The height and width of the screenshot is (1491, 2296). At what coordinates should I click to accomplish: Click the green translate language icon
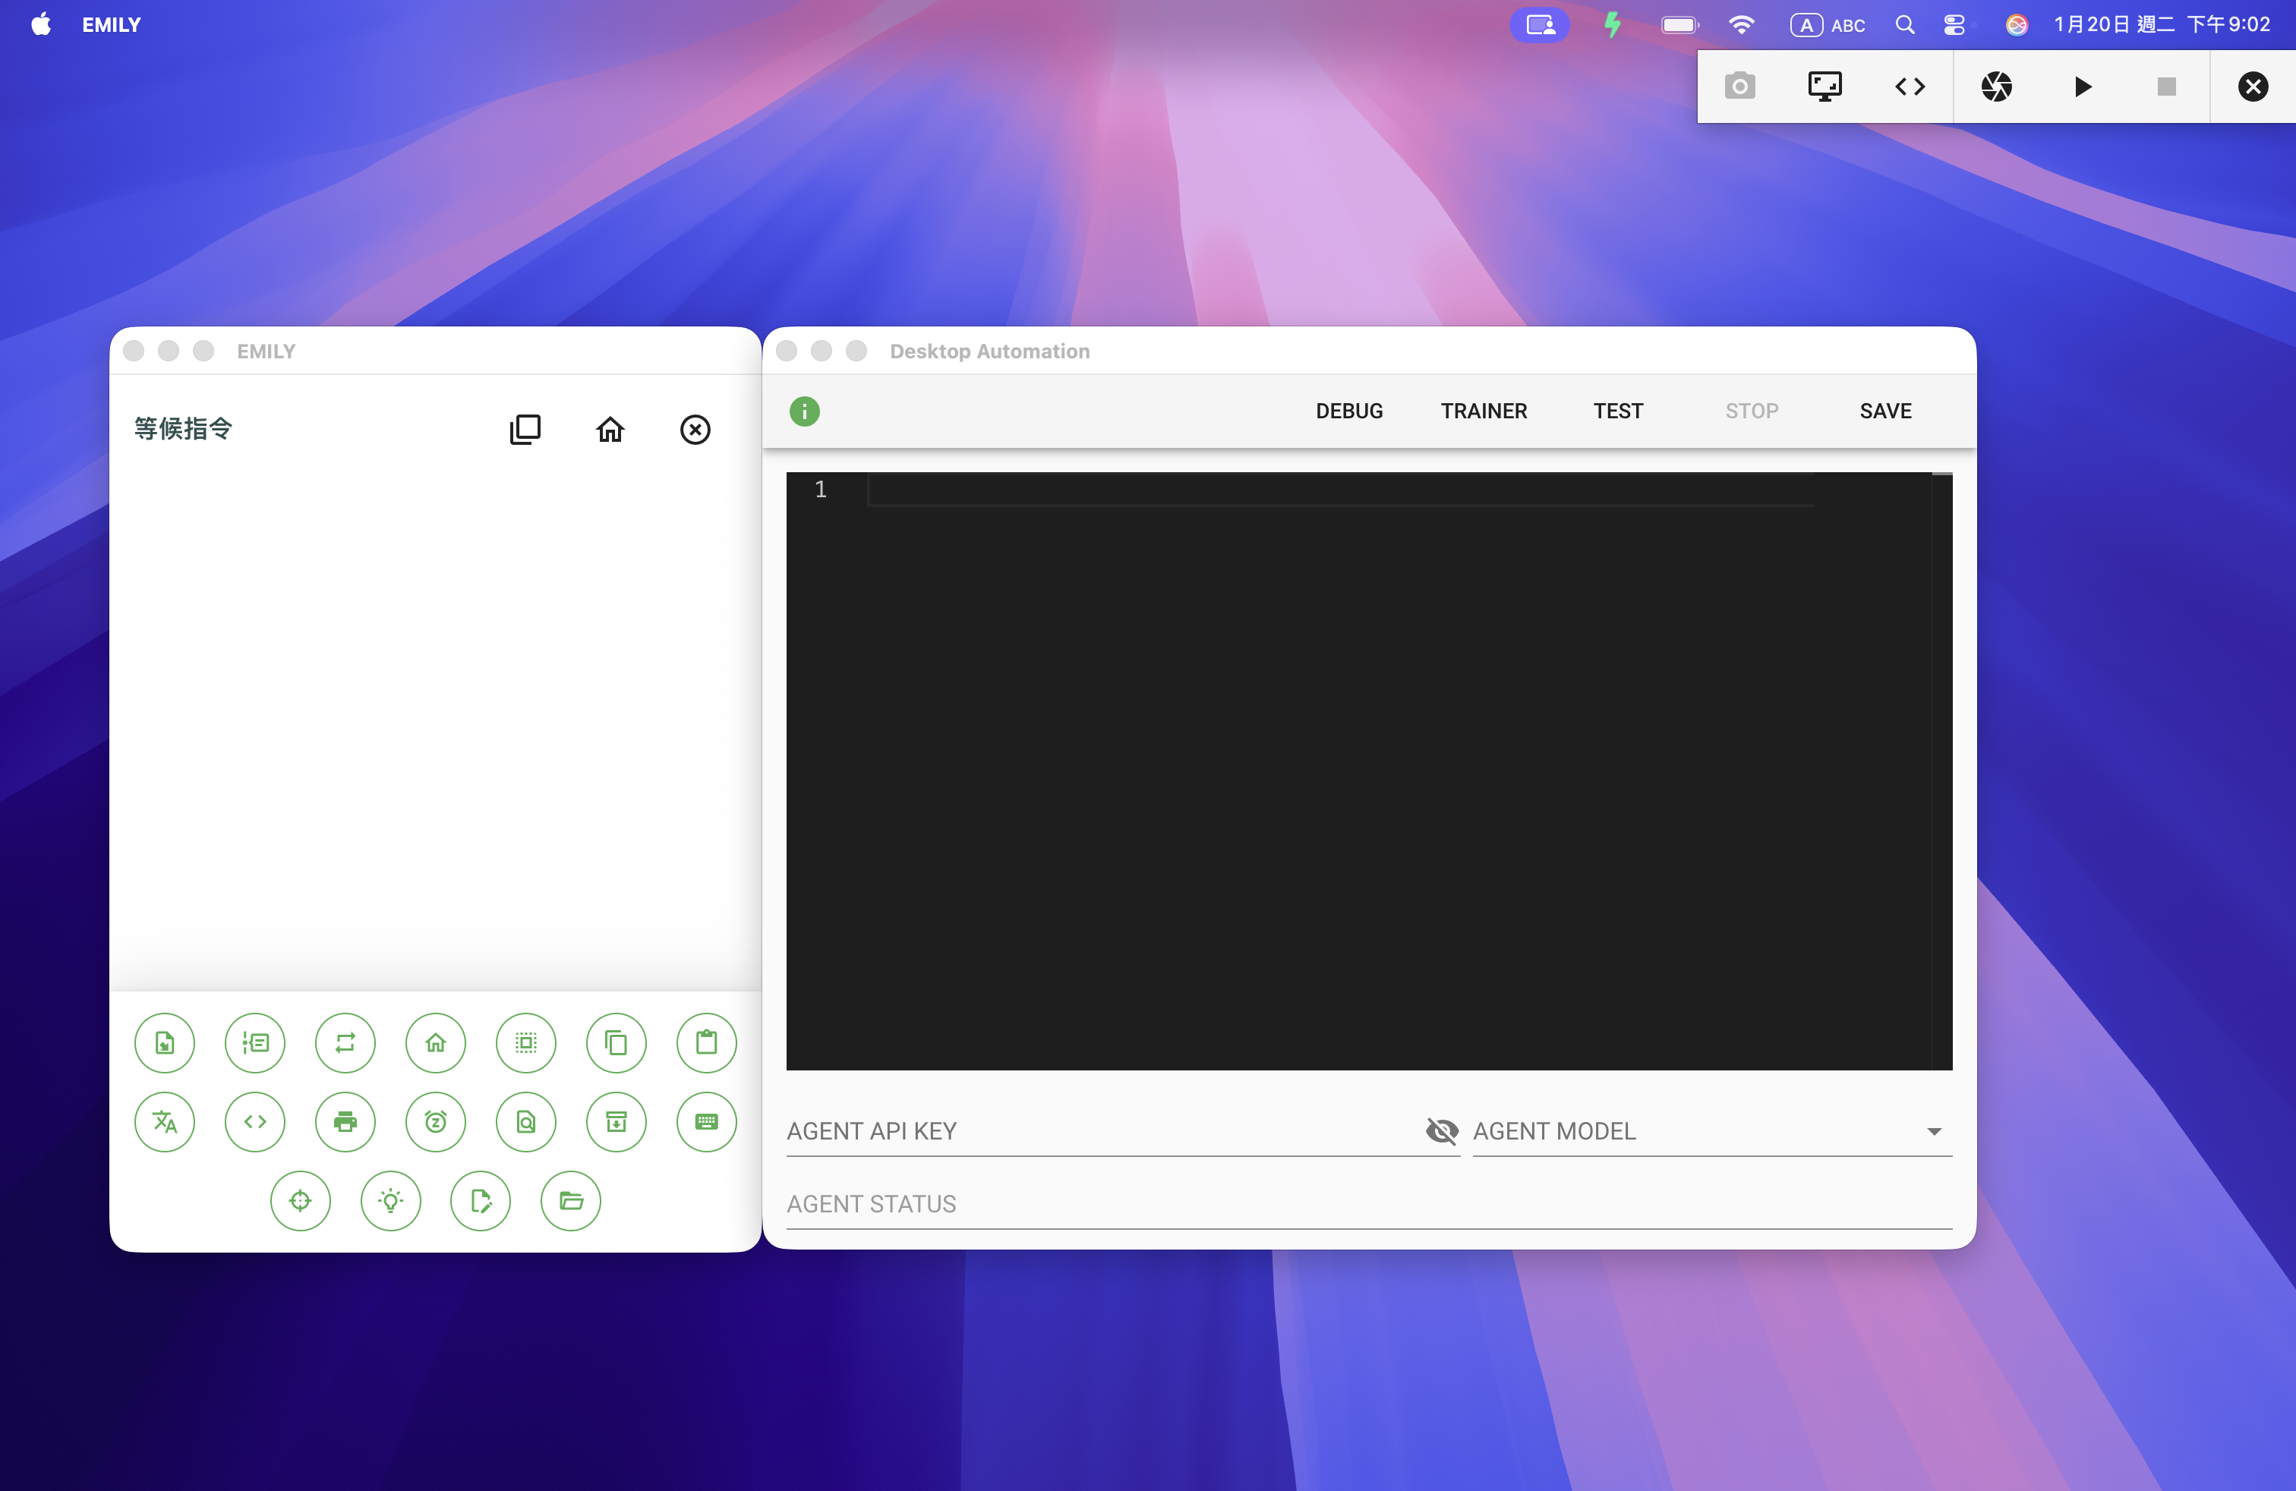pyautogui.click(x=164, y=1121)
